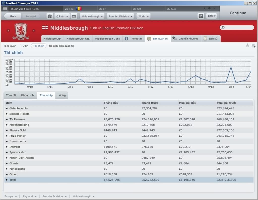Expand the Premier Division breadcrumb at bottom

tap(54, 196)
